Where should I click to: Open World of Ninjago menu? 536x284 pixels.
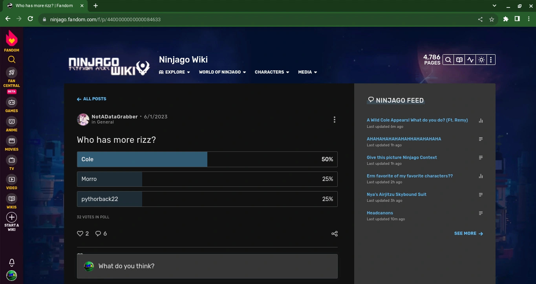point(222,72)
